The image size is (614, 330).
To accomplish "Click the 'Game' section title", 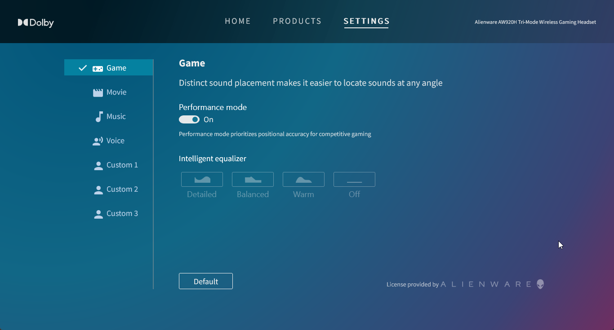I will (x=192, y=63).
